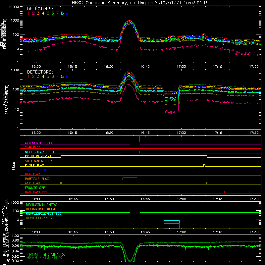Click the 'REAR_DEC_CHAN/128' legend entry
The width and height of the screenshot is (265, 265).
click(44, 213)
